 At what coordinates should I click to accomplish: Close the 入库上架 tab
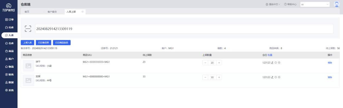pyautogui.click(x=83, y=12)
